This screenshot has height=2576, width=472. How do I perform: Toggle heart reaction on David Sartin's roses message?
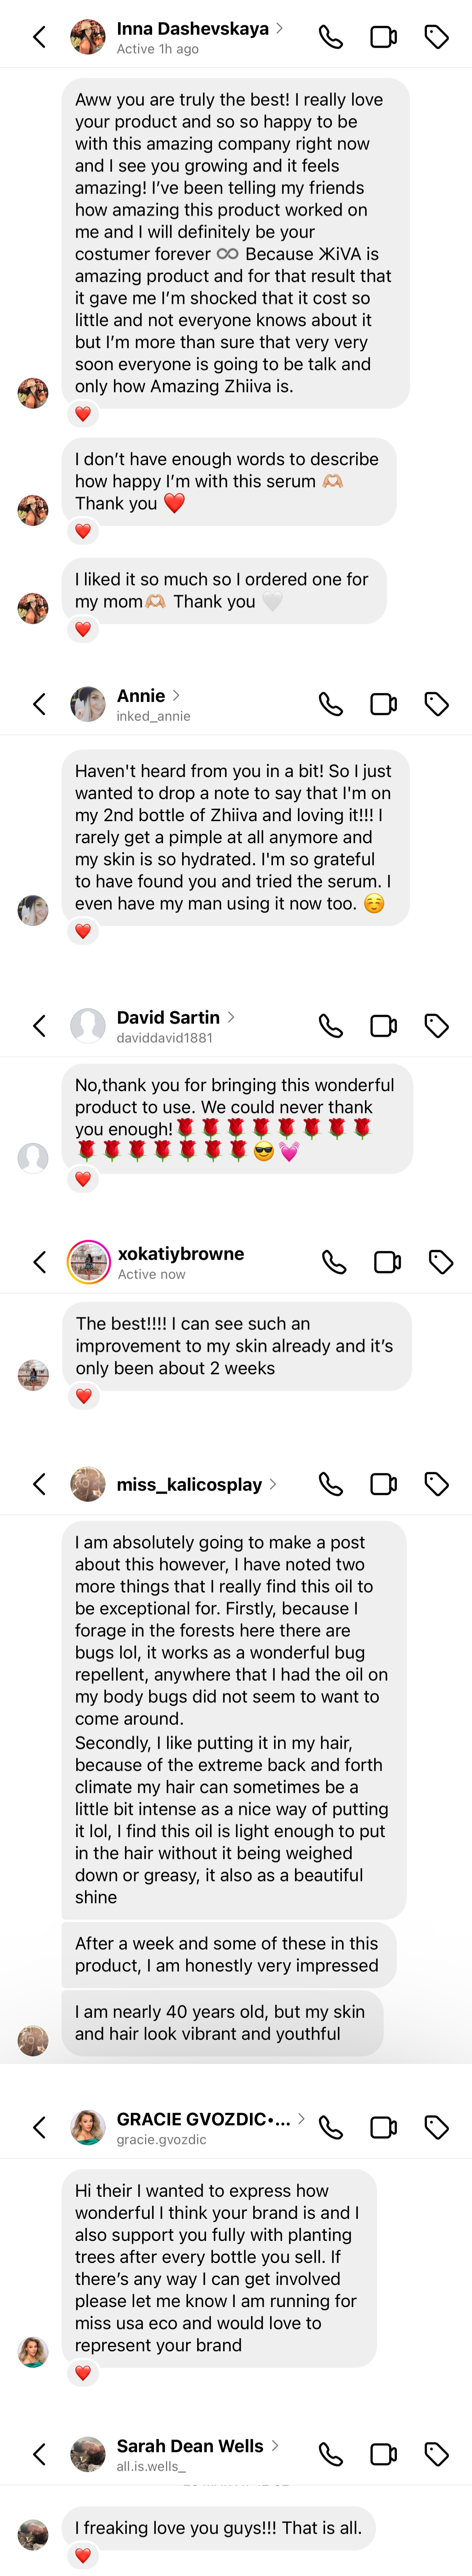83,1179
